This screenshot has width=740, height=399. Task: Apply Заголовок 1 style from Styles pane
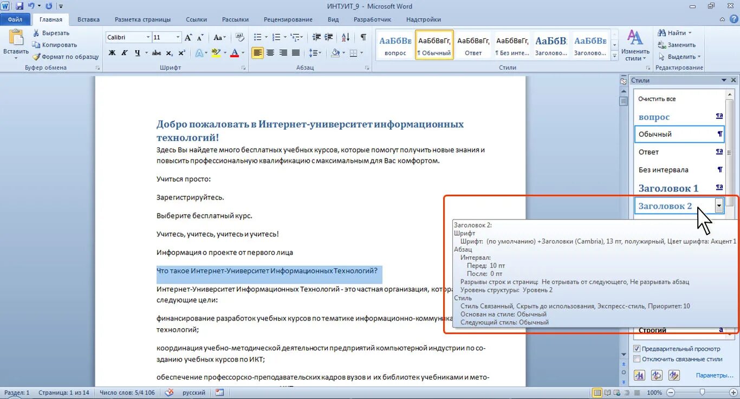pyautogui.click(x=679, y=188)
